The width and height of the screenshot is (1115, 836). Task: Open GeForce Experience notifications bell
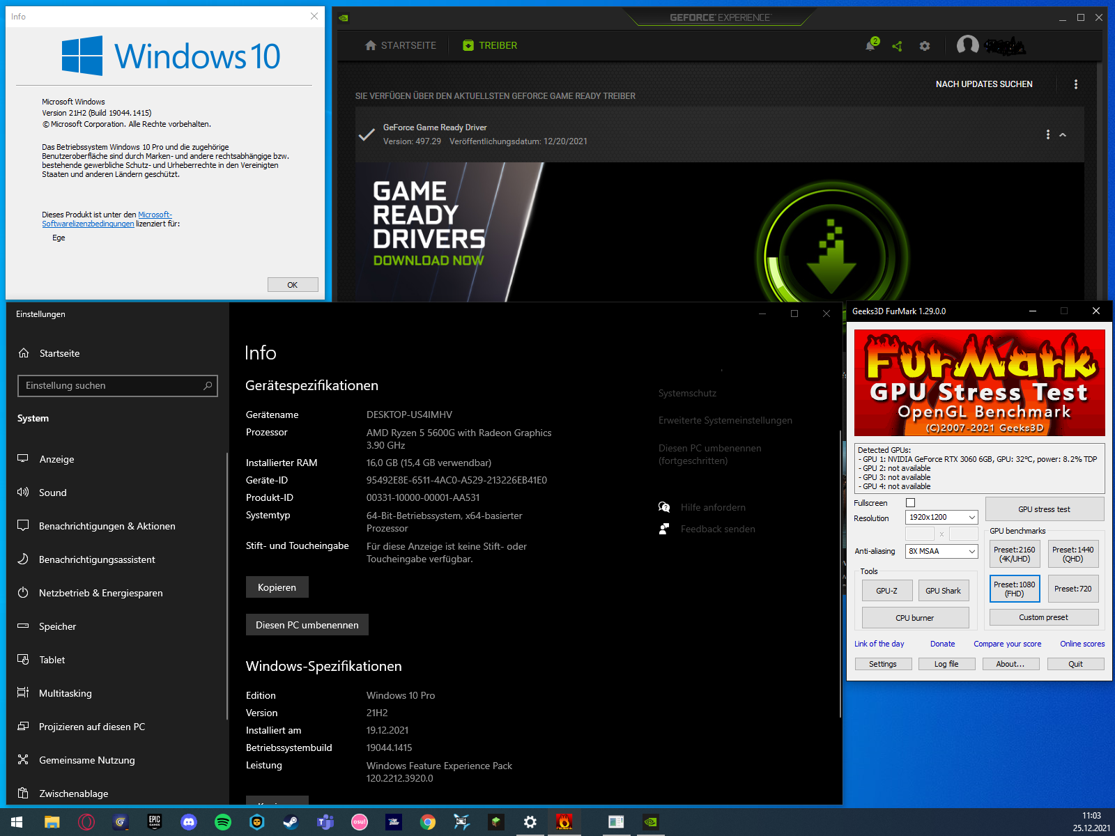(x=870, y=45)
